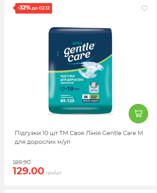Click the white M size badge on the package

86,97
